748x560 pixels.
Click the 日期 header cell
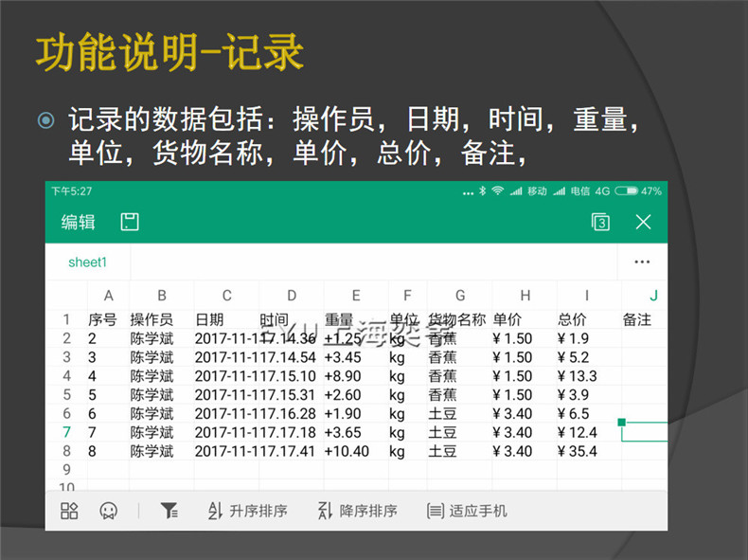pyautogui.click(x=226, y=319)
